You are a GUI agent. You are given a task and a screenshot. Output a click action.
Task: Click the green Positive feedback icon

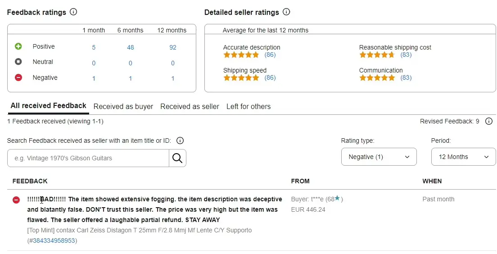click(18, 46)
